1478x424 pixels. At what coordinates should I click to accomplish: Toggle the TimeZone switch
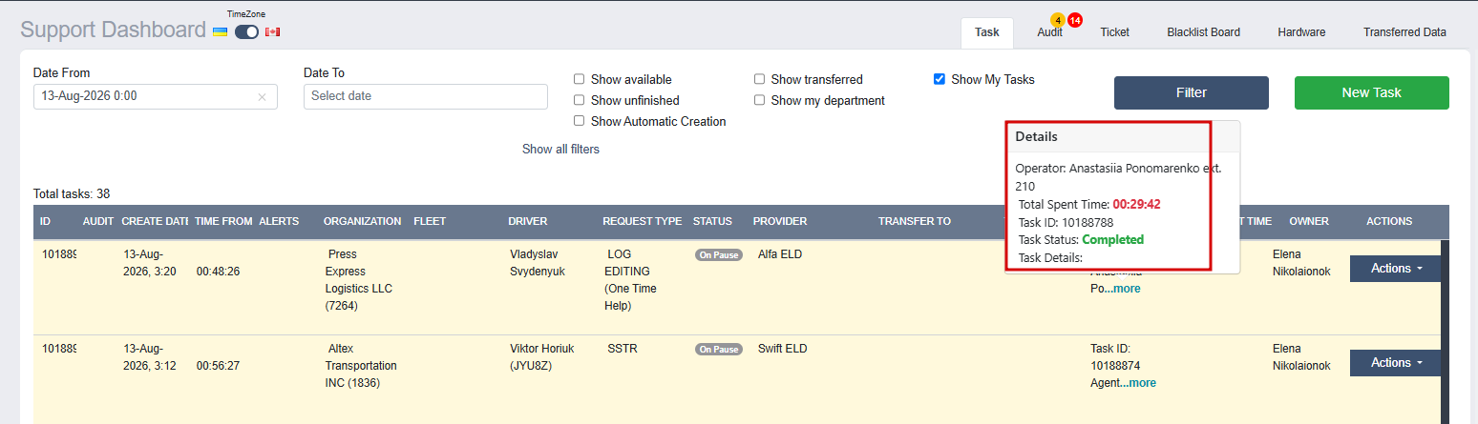coord(246,31)
